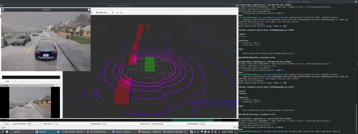Image resolution: width=358 pixels, height=134 pixels.
Task: Switch to WhatsApp Mozilla Firefox task
Action: pyautogui.click(x=149, y=132)
